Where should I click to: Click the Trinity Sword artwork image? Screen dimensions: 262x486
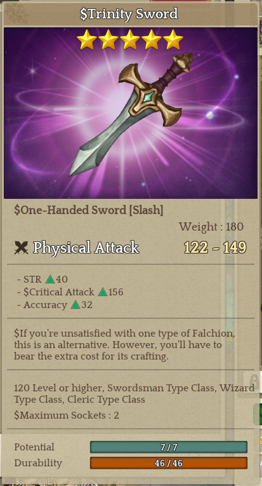coord(131,113)
